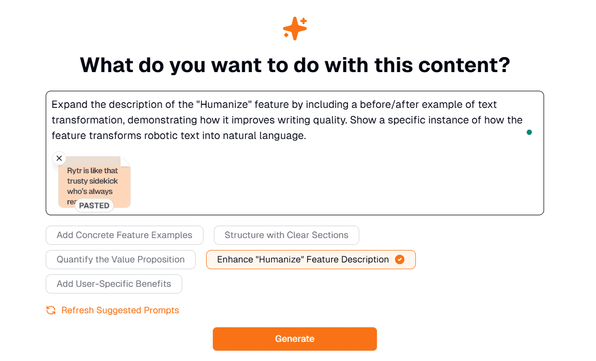Select the Add Concrete Feature Examples suggestion
This screenshot has width=596, height=361.
click(x=125, y=235)
